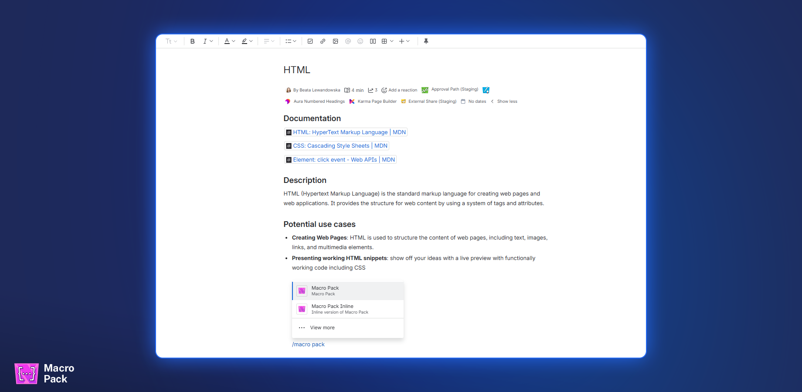Insert a link using the toolbar

(323, 41)
